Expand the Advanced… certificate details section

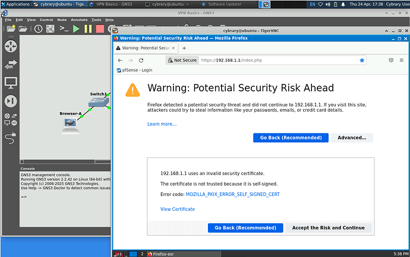352,138
